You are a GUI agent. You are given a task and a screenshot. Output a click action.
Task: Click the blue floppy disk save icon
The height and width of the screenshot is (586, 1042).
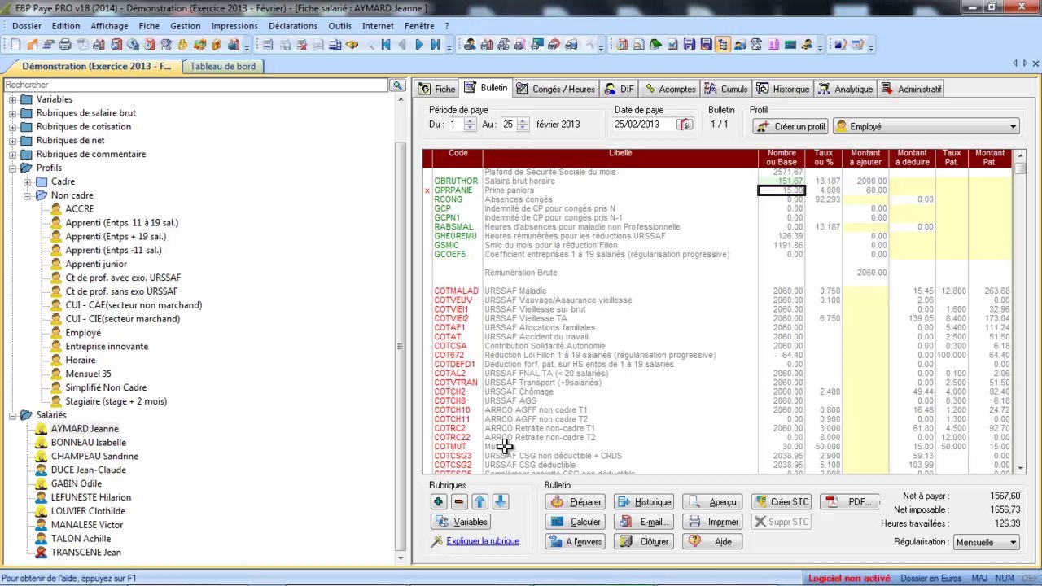[689, 45]
